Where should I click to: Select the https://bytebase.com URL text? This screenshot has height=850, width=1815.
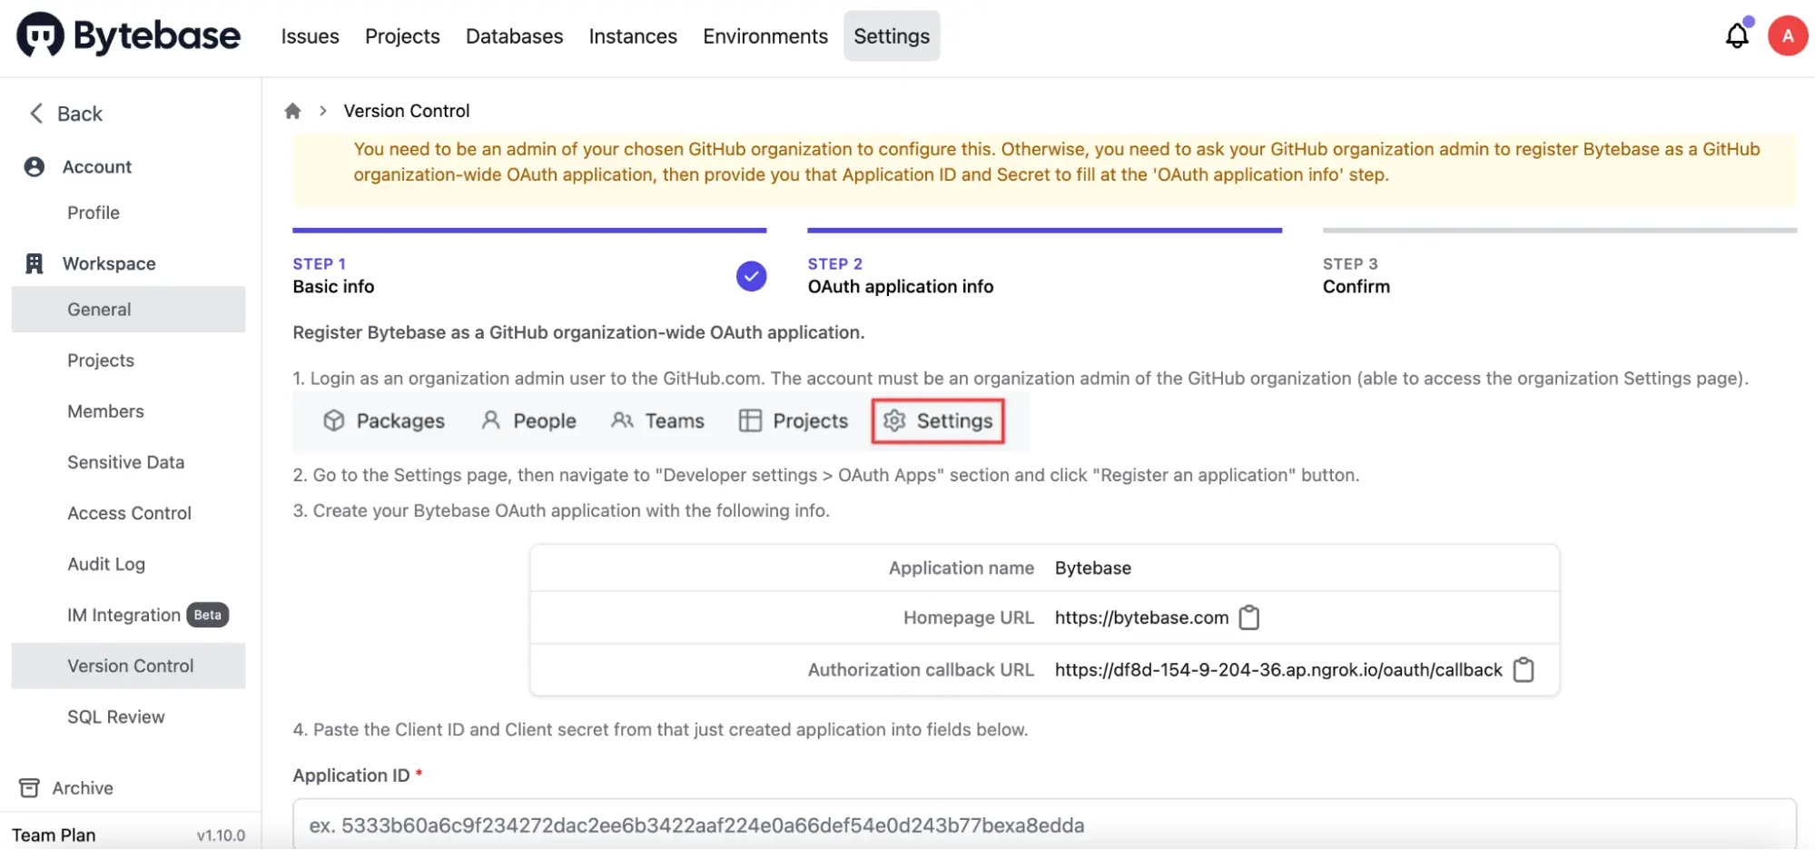(1141, 618)
